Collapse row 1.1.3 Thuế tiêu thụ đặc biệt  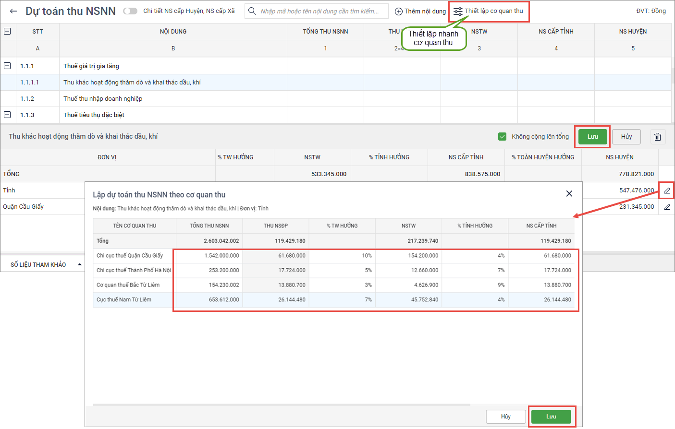point(7,115)
